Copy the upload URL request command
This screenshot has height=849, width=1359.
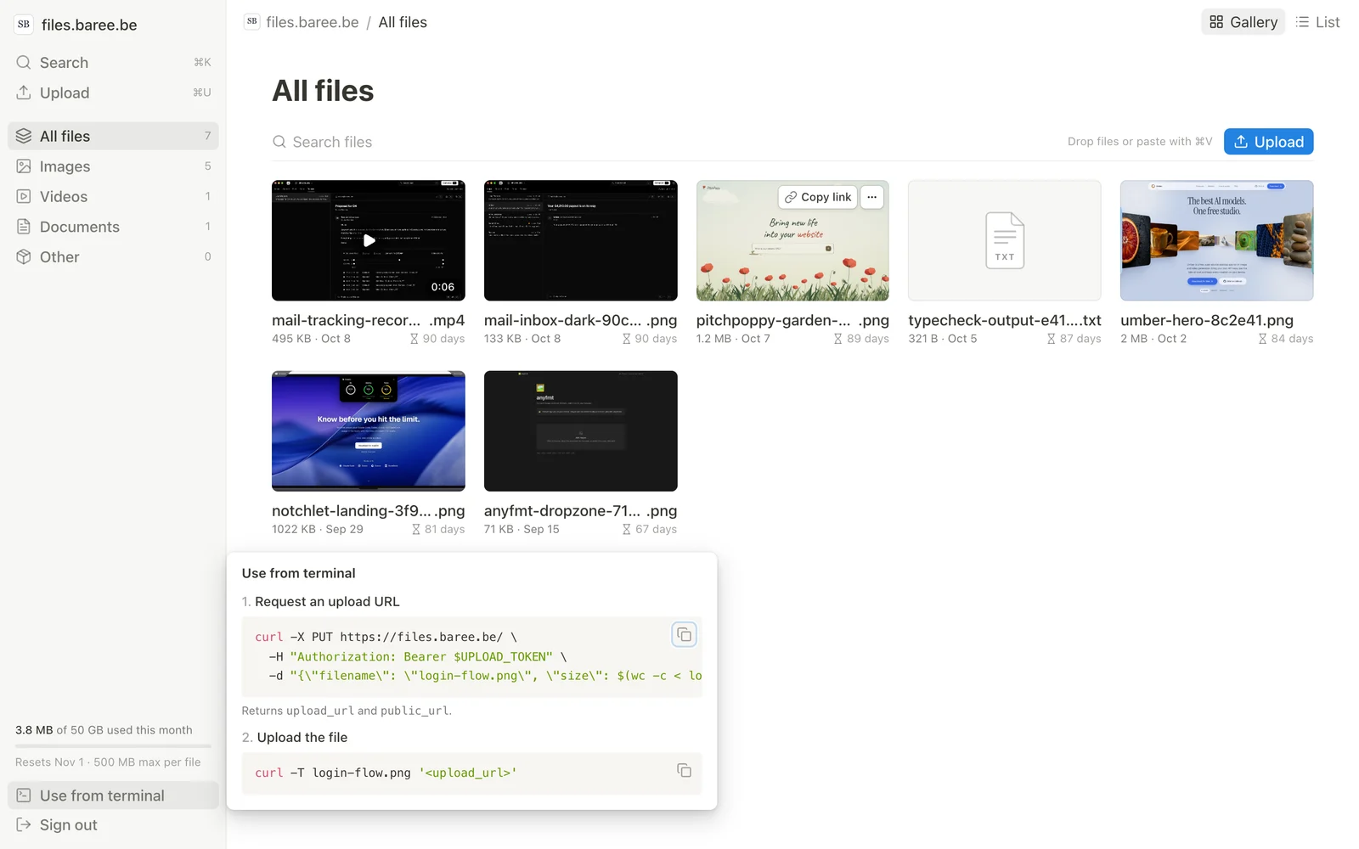pyautogui.click(x=684, y=635)
